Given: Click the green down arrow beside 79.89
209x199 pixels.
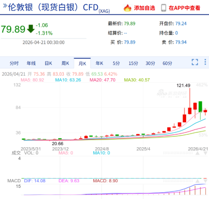Looking at the screenshot, I should tap(31, 29).
